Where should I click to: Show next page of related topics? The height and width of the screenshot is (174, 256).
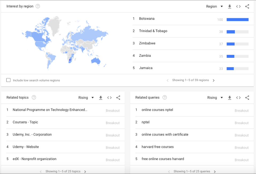(85, 172)
